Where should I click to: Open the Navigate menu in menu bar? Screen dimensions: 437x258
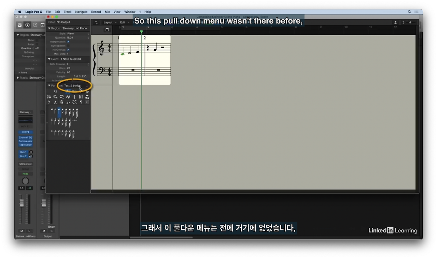[x=81, y=12]
